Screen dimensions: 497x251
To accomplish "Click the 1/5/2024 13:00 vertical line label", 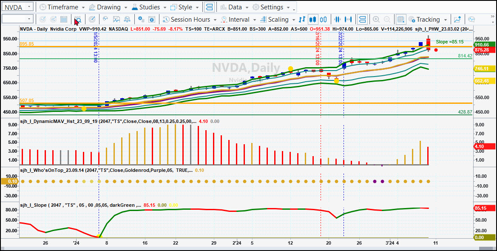I will click(x=95, y=47).
